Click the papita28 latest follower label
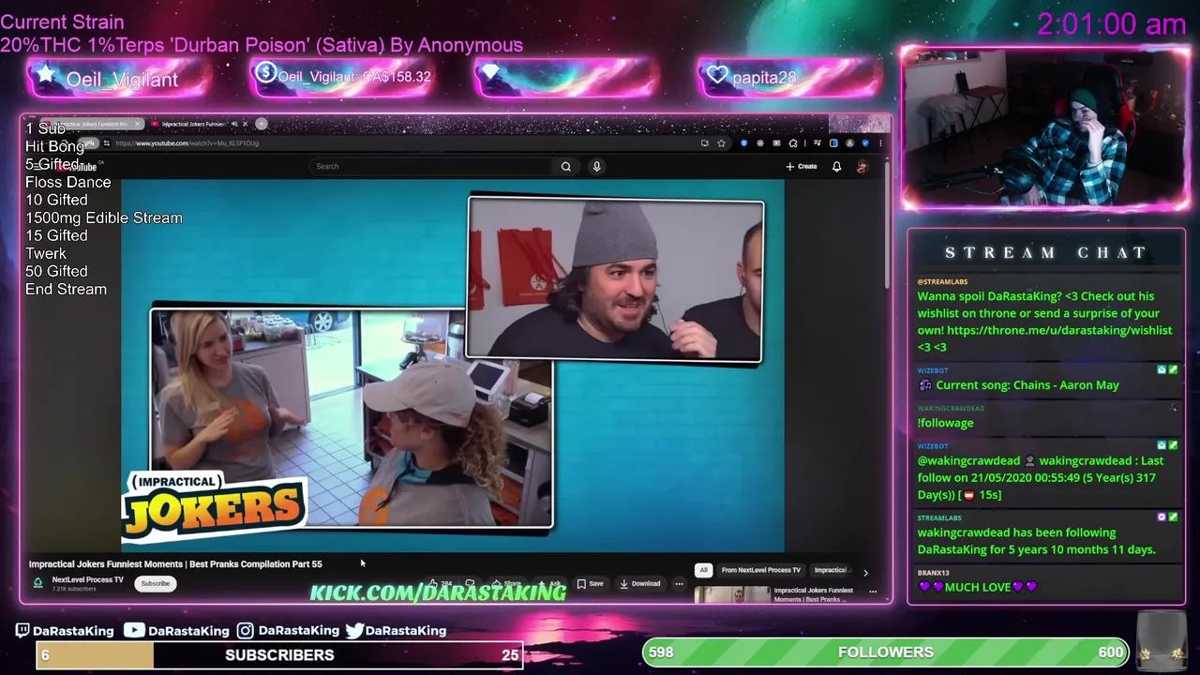Viewport: 1200px width, 675px height. click(x=765, y=78)
